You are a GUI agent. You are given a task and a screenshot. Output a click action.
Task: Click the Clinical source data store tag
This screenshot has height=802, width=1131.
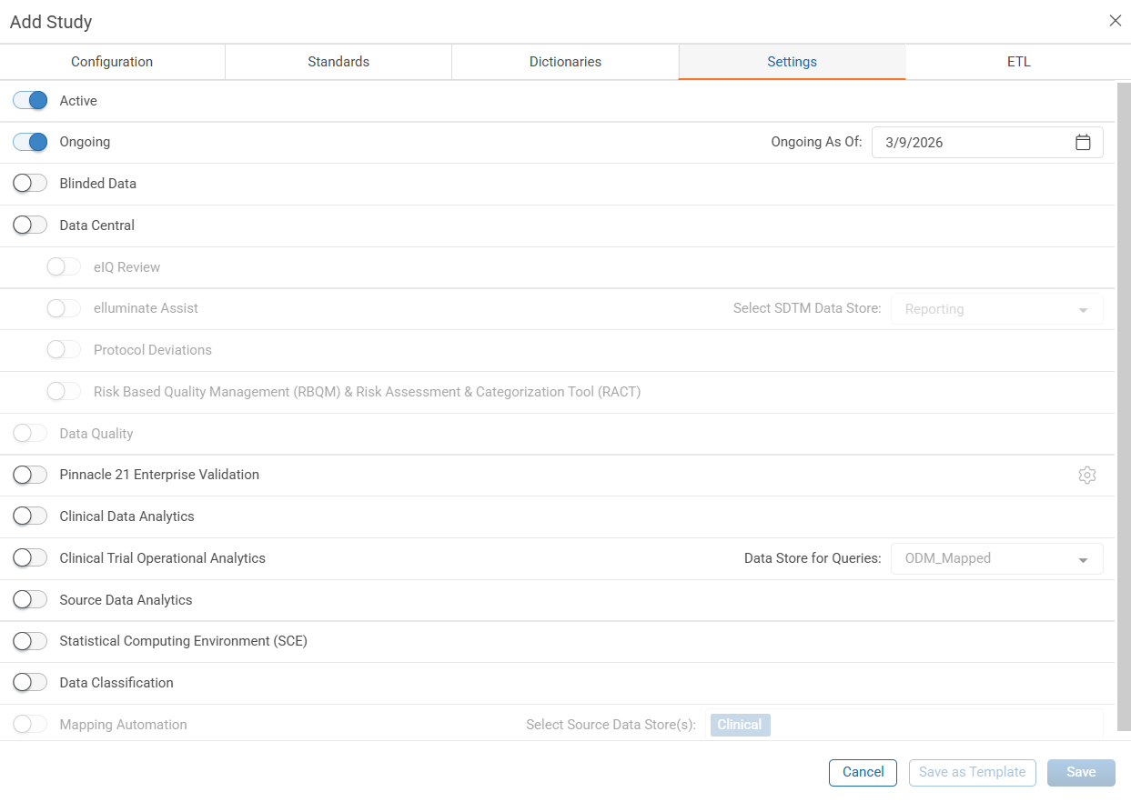pos(740,725)
